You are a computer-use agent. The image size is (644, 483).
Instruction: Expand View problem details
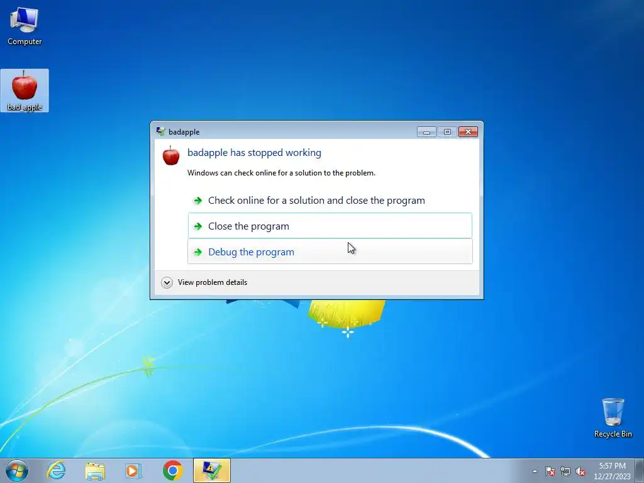(x=204, y=282)
